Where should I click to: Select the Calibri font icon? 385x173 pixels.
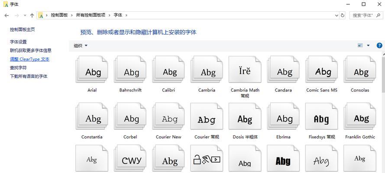click(x=168, y=70)
